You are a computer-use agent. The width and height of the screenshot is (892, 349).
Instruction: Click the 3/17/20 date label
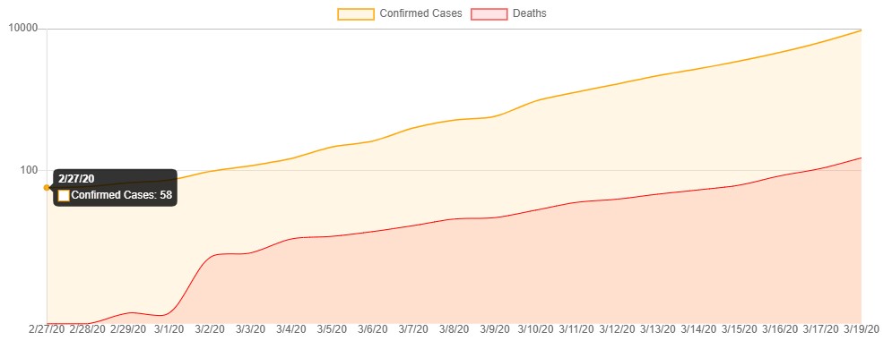820,329
